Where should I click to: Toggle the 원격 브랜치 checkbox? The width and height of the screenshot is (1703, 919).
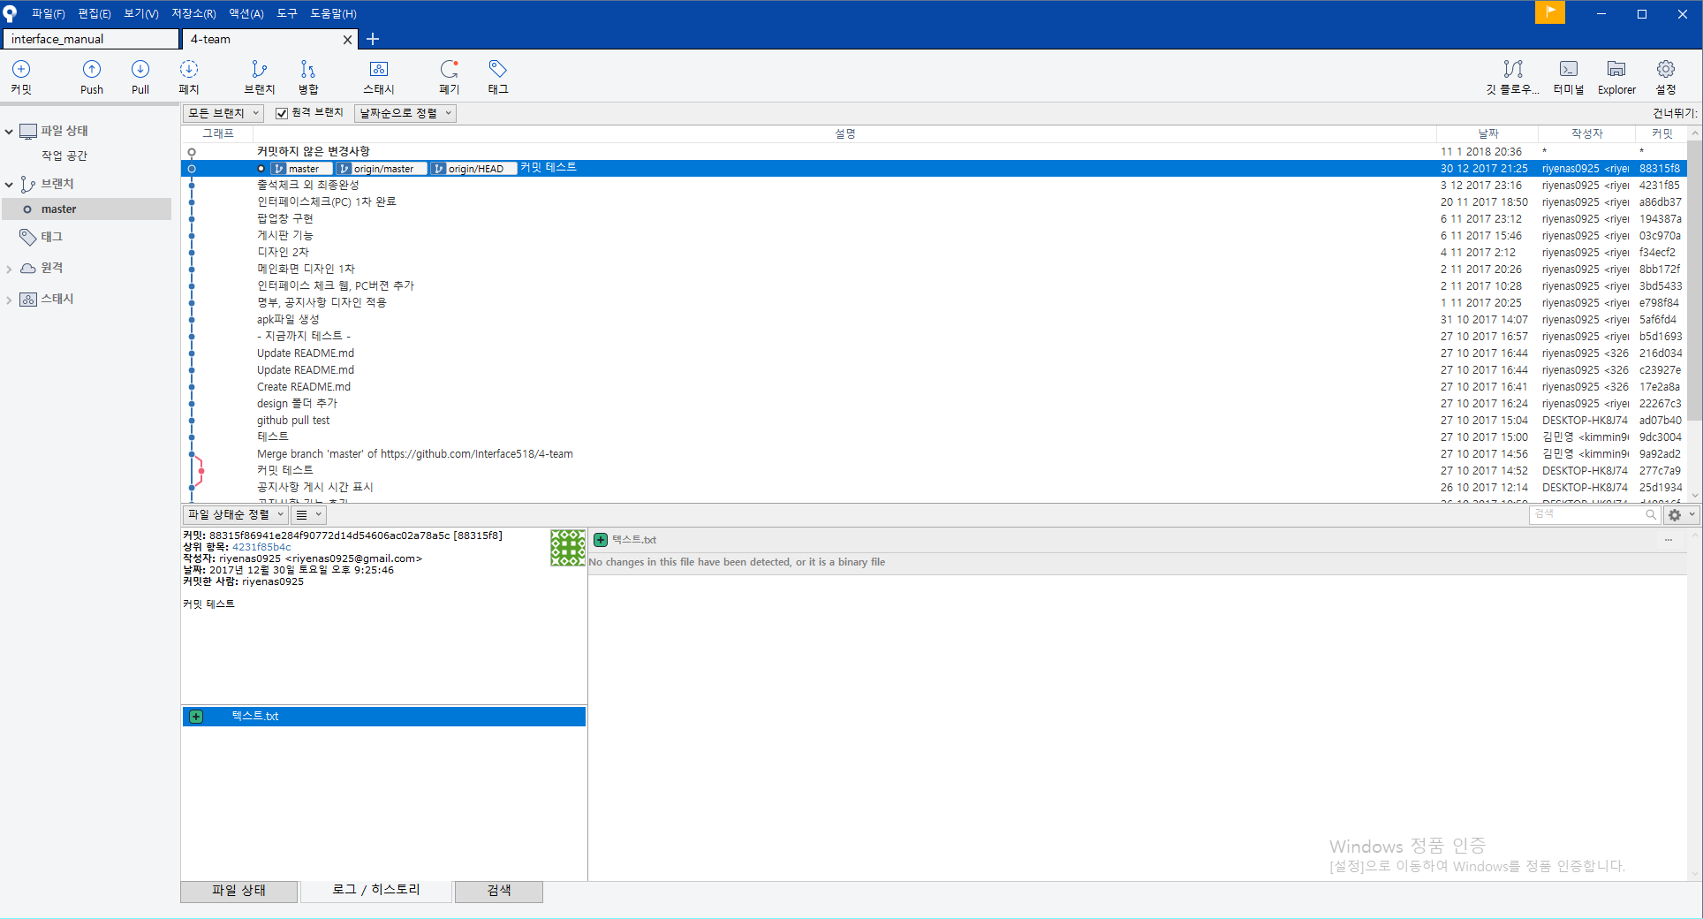282,113
